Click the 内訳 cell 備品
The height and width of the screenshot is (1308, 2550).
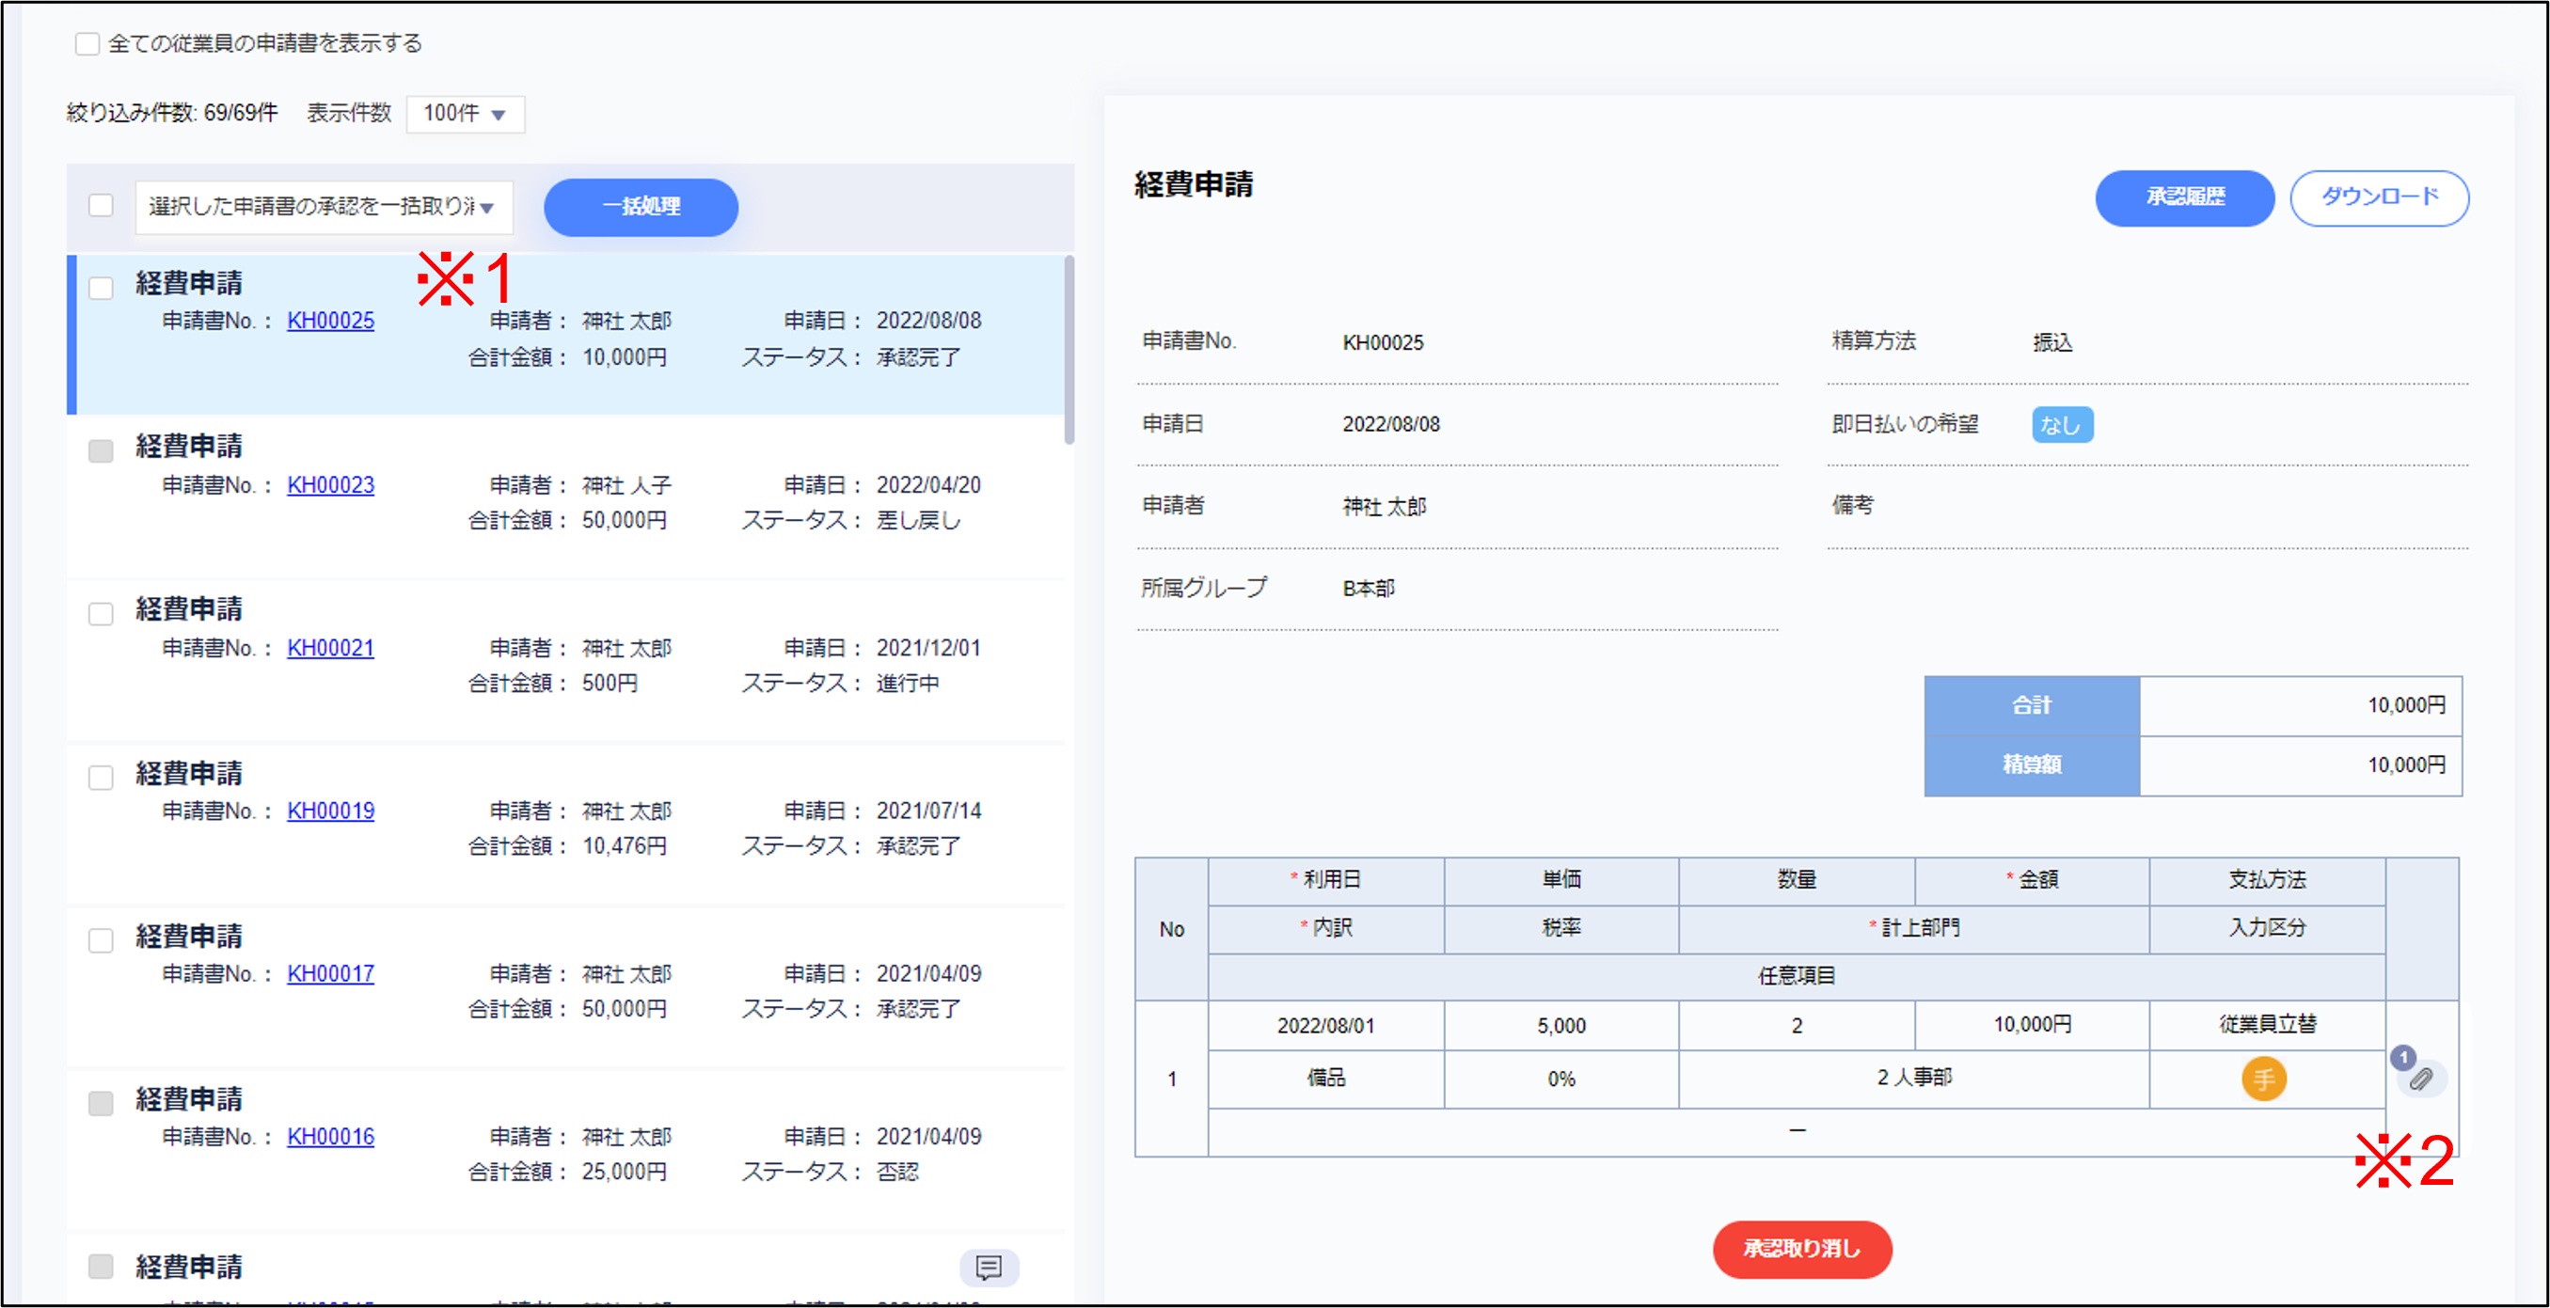[1325, 1079]
